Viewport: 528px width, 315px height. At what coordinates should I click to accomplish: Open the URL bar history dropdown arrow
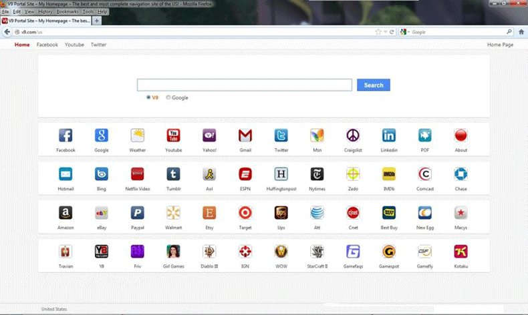[x=385, y=31]
